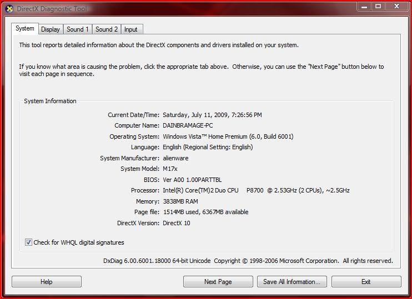
Task: Open the Sound 2 tab
Action: click(x=107, y=29)
